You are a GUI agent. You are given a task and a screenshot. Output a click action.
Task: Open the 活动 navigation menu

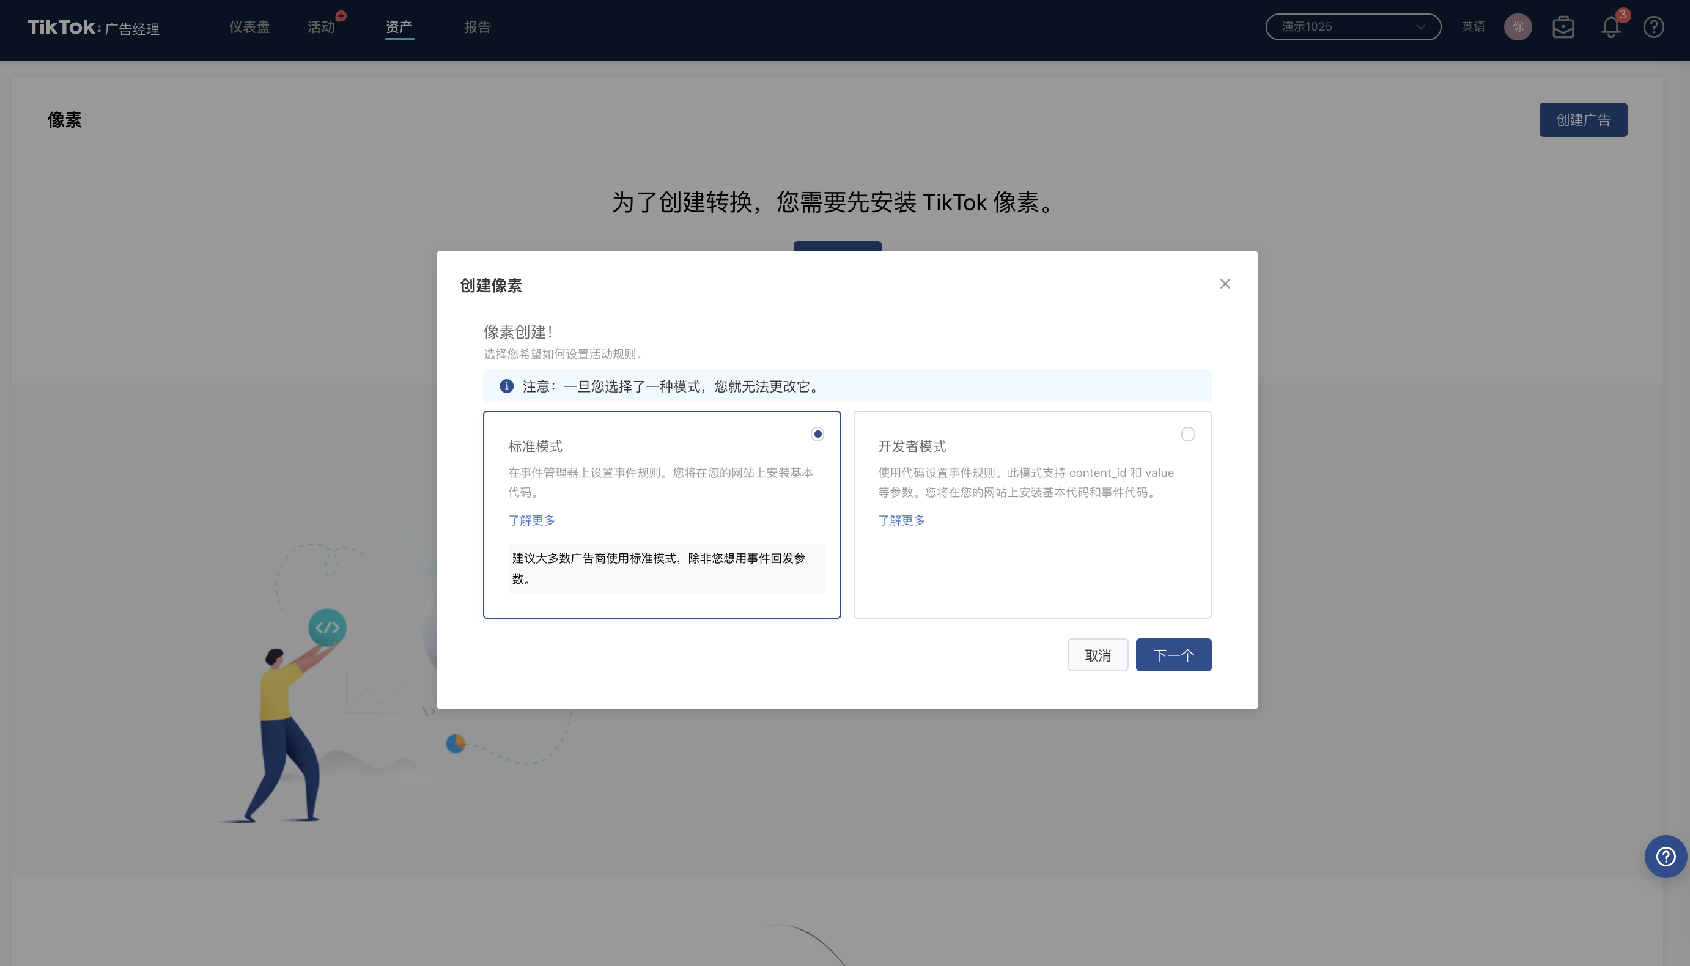[x=320, y=26]
